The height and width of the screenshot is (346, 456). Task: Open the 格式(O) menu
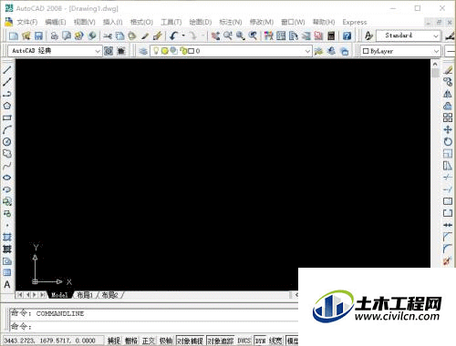pyautogui.click(x=141, y=22)
